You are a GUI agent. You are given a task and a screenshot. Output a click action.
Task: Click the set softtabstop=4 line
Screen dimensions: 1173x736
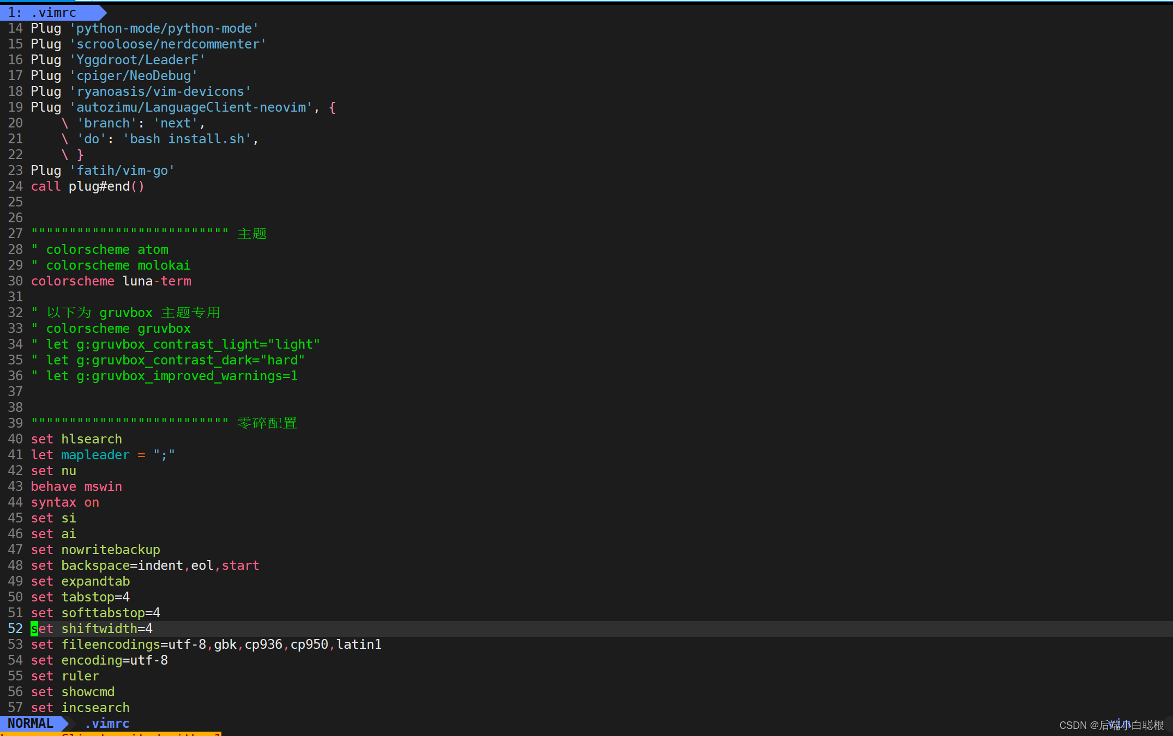pyautogui.click(x=95, y=613)
